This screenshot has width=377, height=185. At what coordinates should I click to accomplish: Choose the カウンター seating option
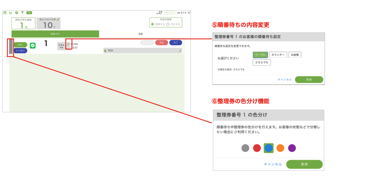[278, 55]
